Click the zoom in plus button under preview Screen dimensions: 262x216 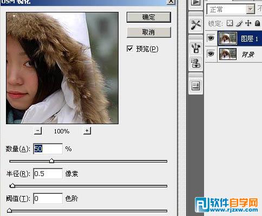[x=87, y=131]
